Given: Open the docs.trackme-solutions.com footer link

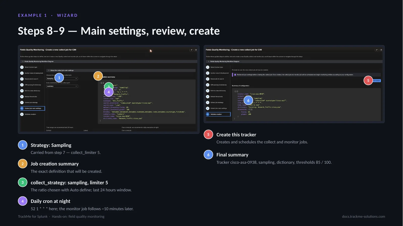Looking at the screenshot, I should (363, 216).
